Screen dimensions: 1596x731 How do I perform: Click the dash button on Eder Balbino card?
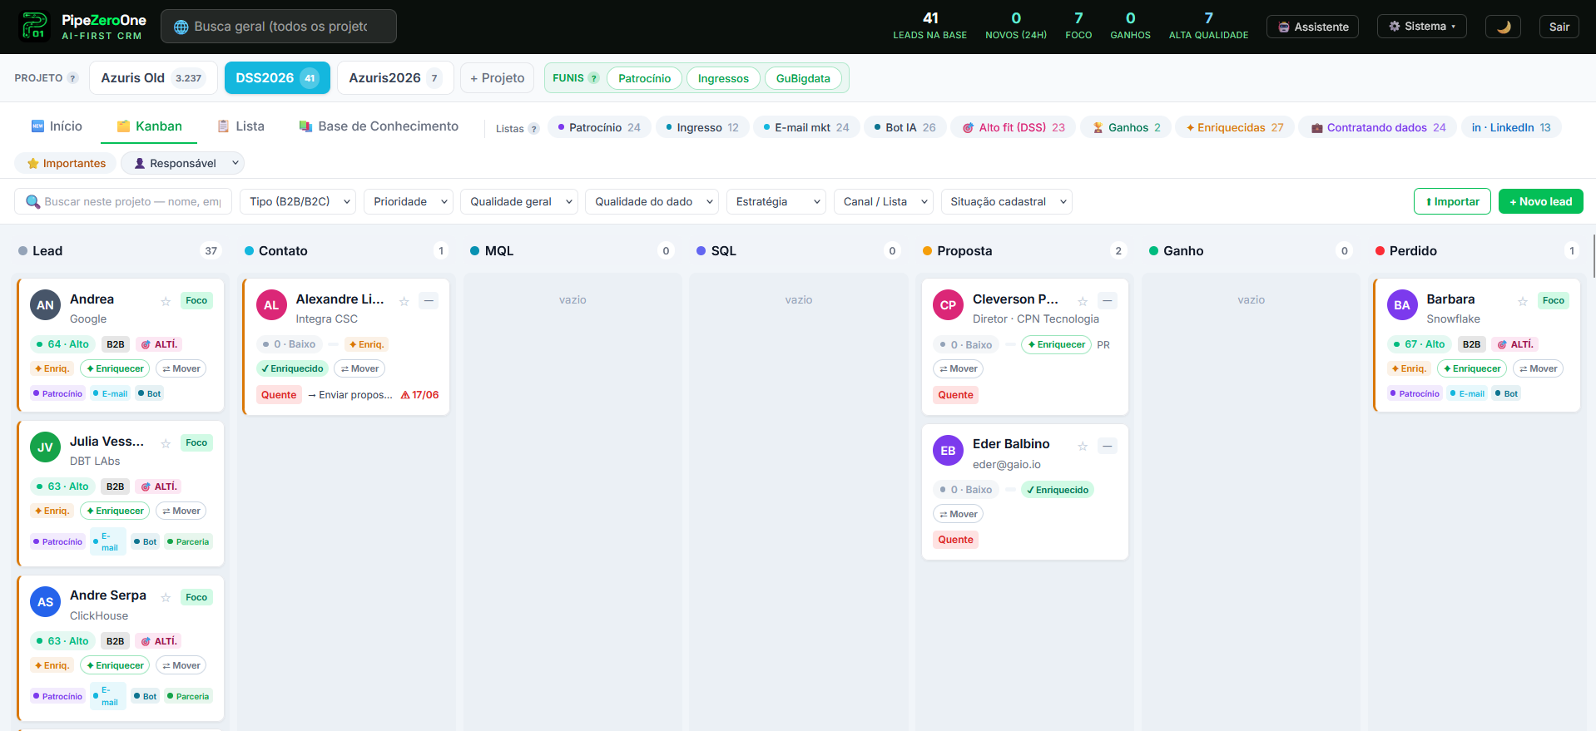tap(1107, 446)
